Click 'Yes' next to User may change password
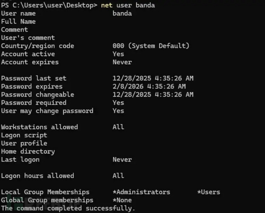 (x=118, y=111)
